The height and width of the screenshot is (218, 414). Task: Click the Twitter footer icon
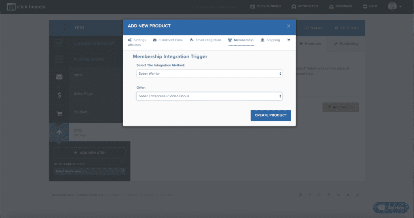tap(348, 195)
